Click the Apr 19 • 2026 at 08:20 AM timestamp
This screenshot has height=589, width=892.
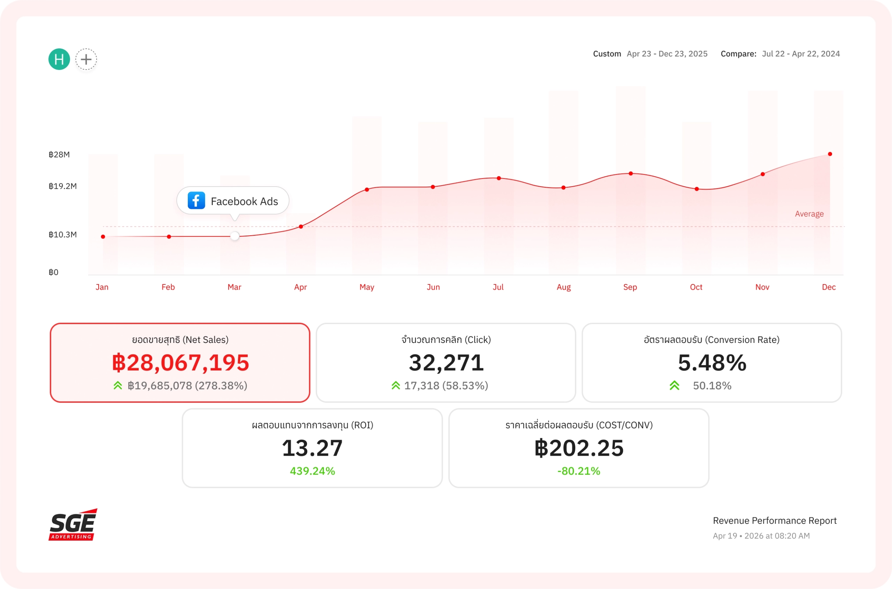[761, 536]
